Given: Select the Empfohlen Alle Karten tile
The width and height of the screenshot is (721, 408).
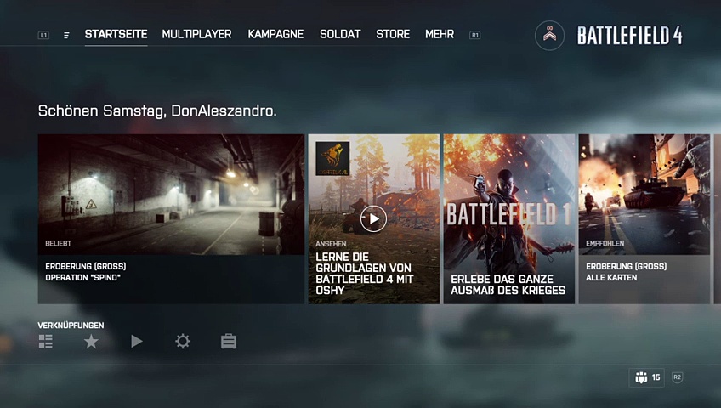Looking at the screenshot, I should [x=644, y=218].
